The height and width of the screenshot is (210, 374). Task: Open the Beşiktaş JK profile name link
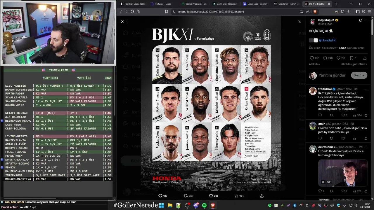tap(326, 20)
